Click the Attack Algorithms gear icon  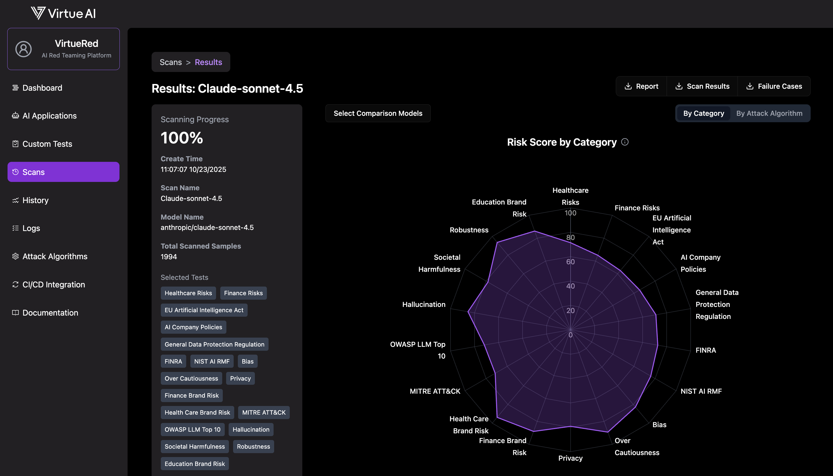[x=15, y=256]
